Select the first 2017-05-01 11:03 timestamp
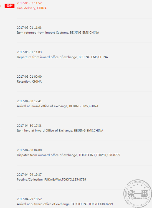Image resolution: width=152 pixels, height=208 pixels. tap(29, 27)
